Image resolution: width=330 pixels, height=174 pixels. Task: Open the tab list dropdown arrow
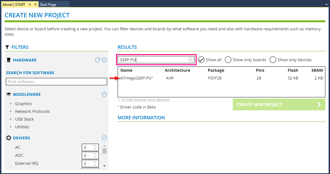pos(326,4)
